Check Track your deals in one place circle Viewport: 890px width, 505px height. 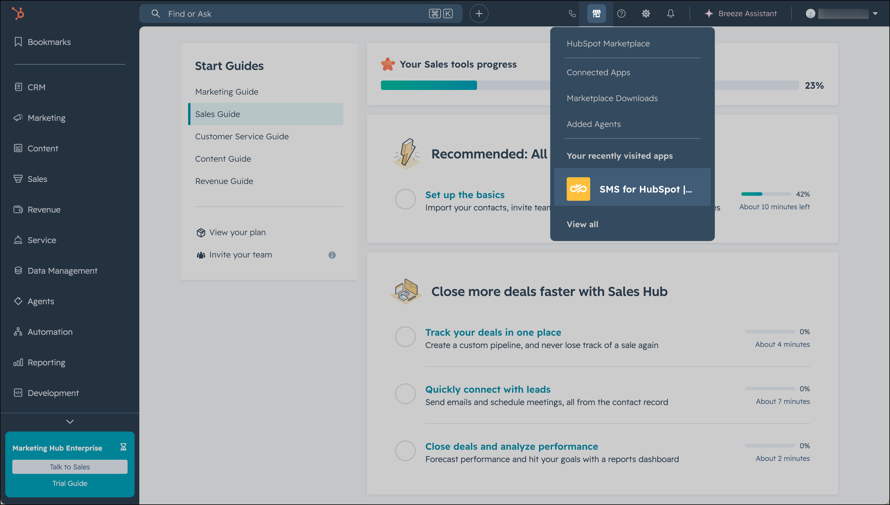[405, 337]
